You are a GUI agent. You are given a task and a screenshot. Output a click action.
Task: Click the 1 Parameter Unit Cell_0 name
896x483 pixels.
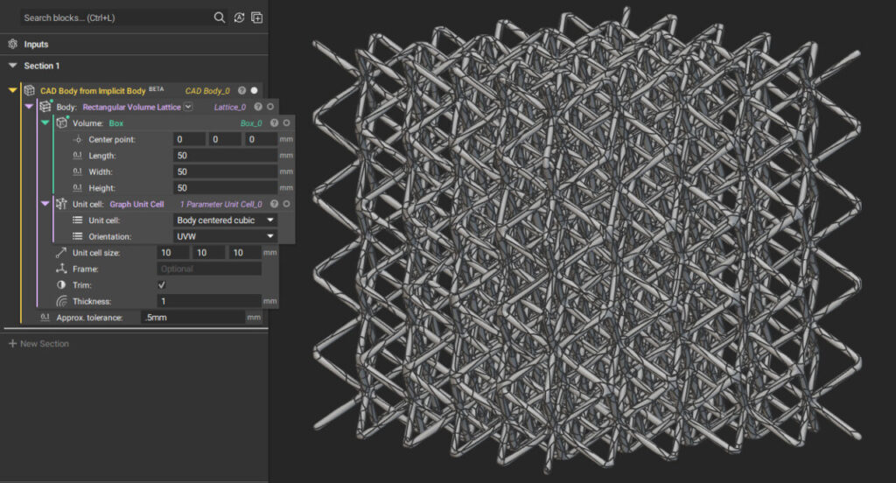221,204
